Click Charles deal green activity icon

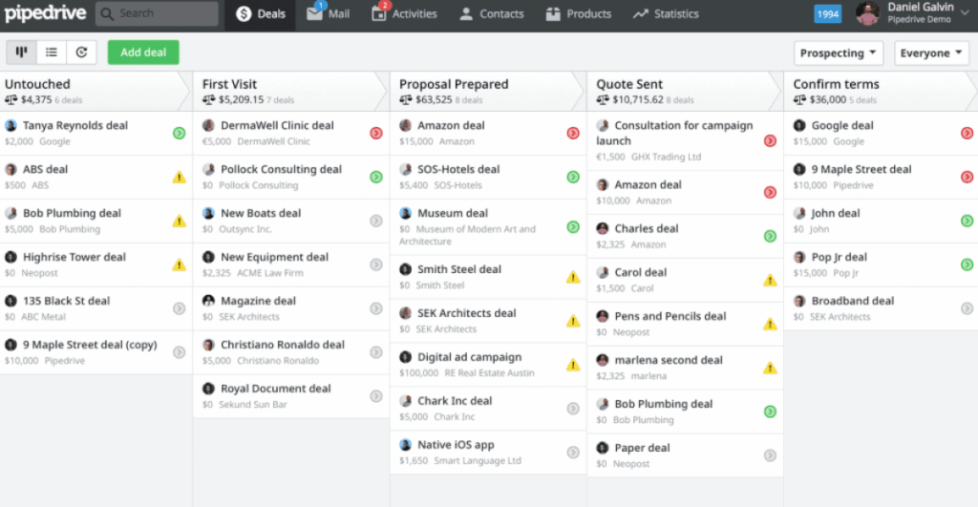pos(771,237)
